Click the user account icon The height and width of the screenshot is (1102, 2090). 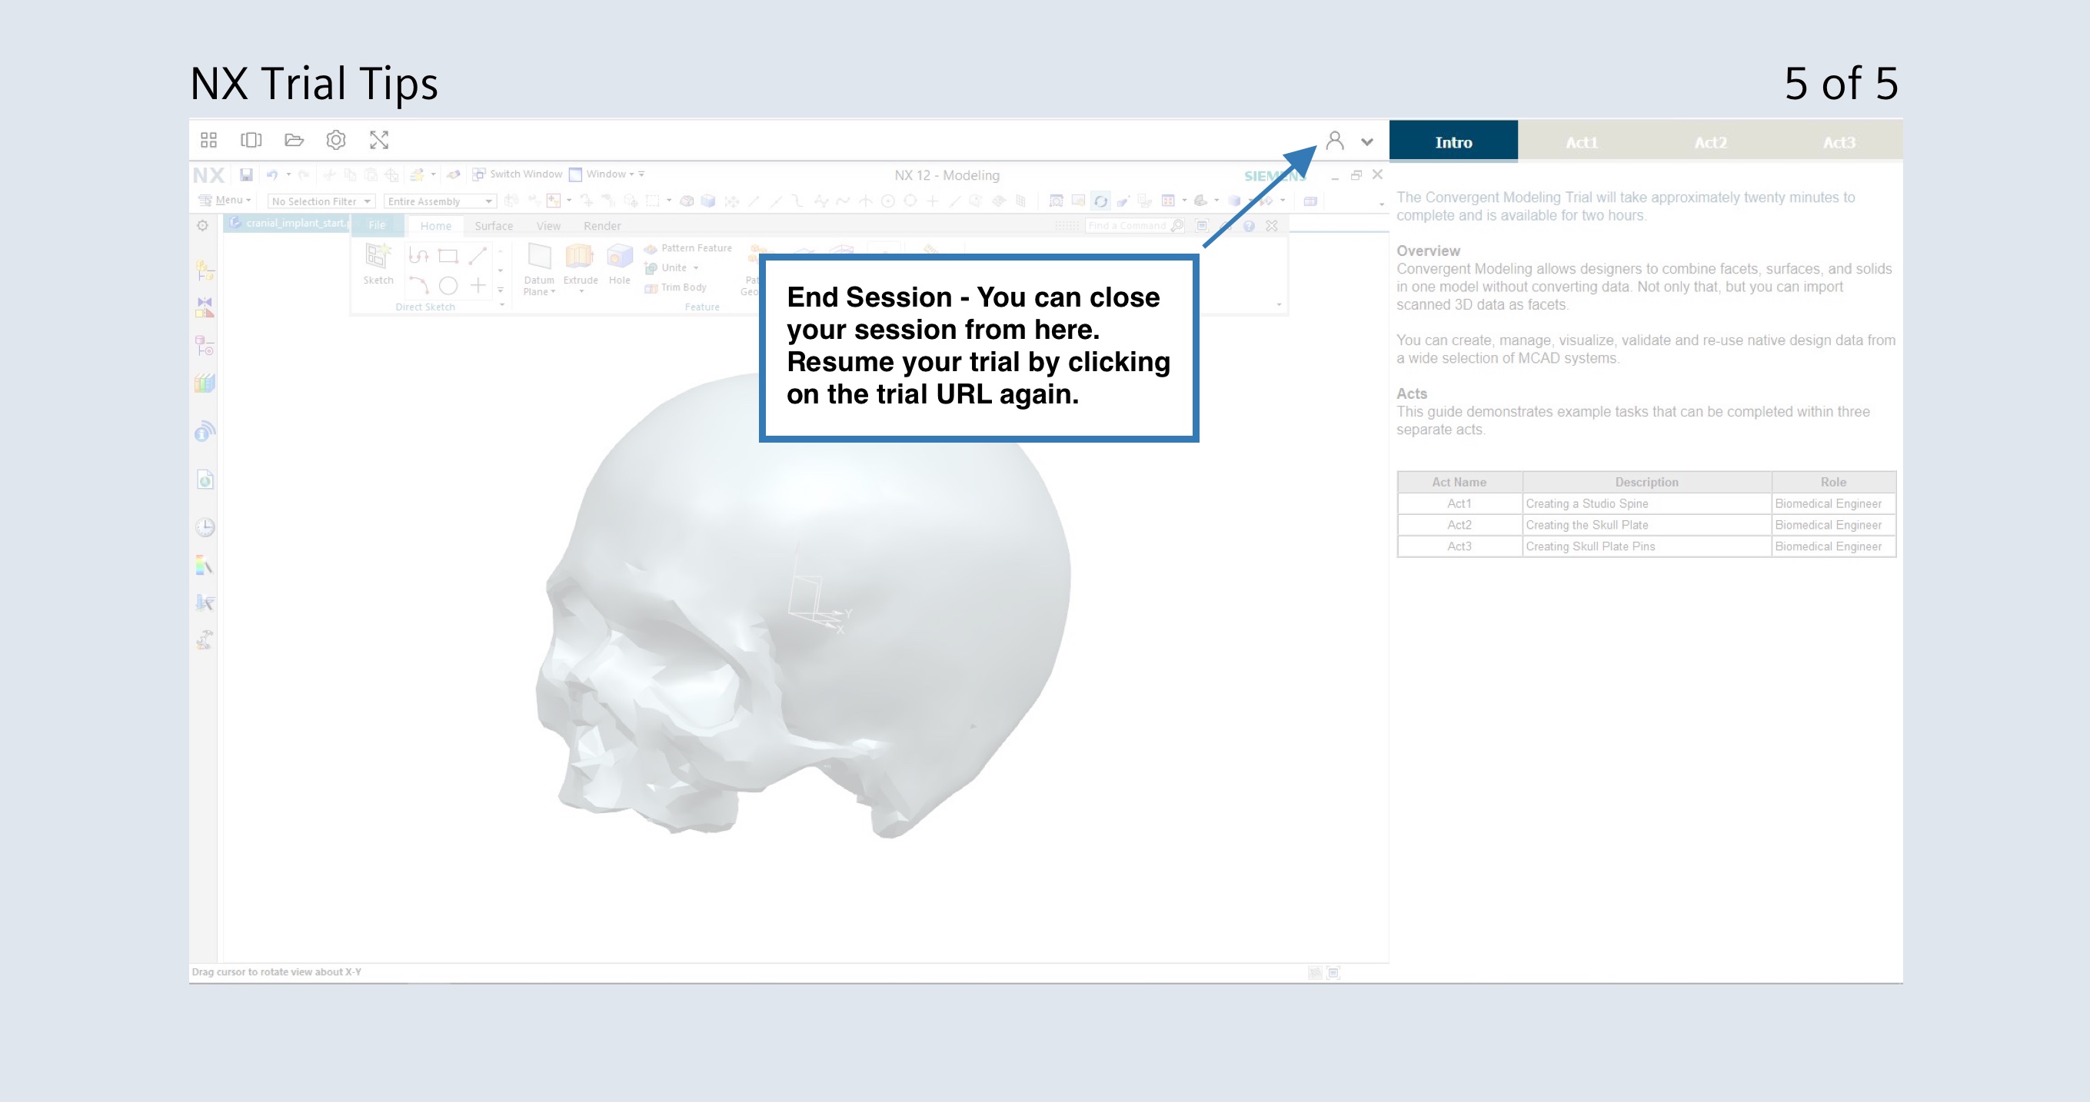click(x=1335, y=141)
